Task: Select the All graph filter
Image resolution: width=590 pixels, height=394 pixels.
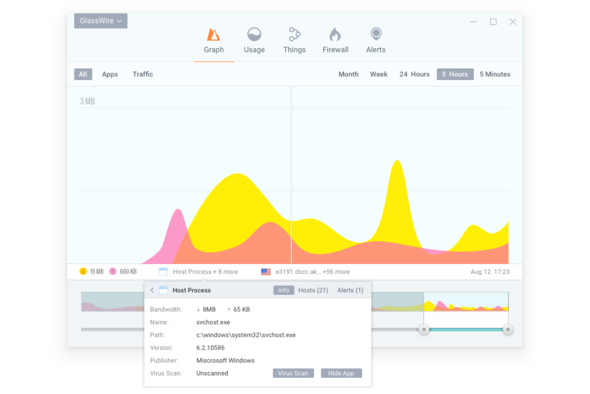Action: [83, 74]
